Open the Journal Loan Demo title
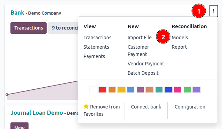This screenshot has width=222, height=129. (37, 113)
